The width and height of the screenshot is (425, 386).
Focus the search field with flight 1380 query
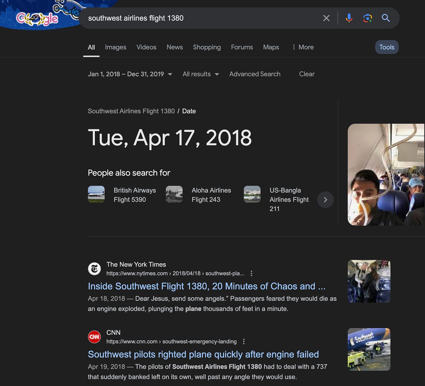tap(201, 18)
